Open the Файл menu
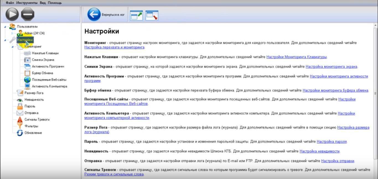 [10, 3]
